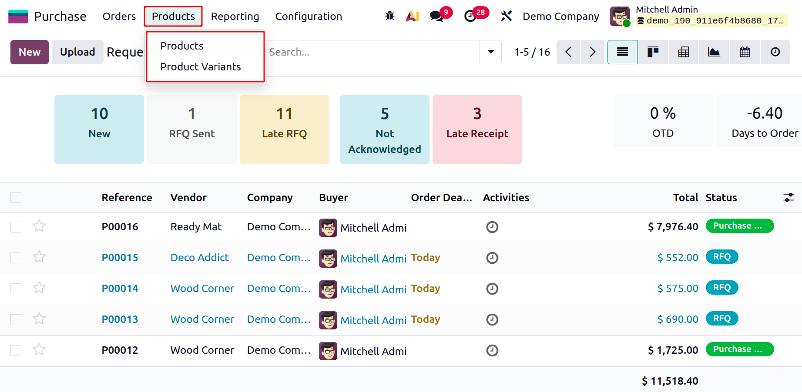Switch to the pivot view
Screen dimensions: 802x392
tap(683, 52)
